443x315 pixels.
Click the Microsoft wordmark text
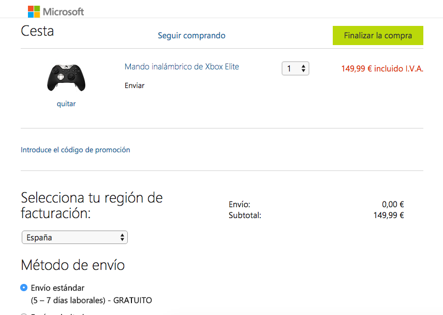63,11
